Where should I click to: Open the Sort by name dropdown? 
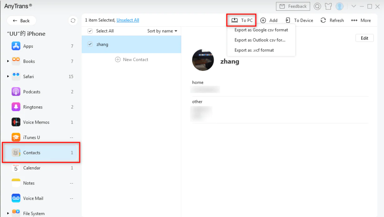tap(162, 31)
